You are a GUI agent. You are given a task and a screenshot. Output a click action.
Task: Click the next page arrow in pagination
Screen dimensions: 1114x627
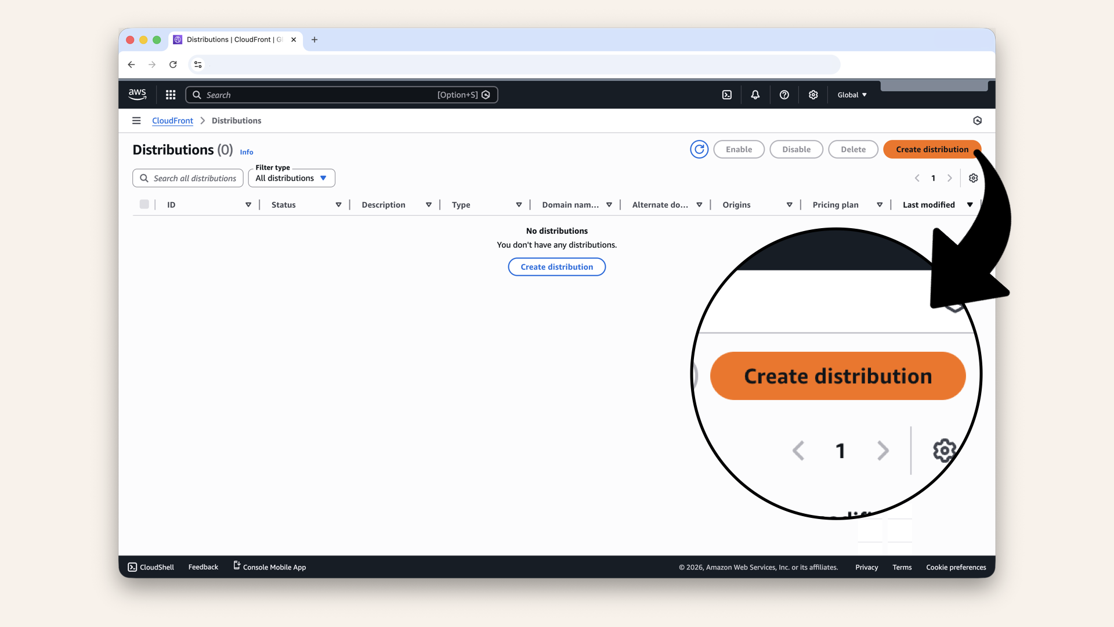point(949,178)
